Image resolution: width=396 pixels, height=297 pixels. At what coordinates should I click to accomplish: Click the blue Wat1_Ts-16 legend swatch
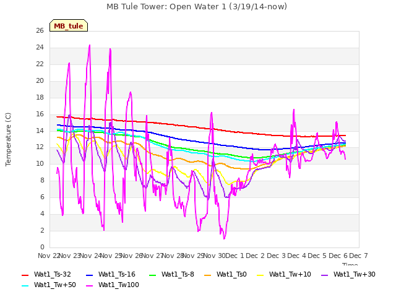pyautogui.click(x=90, y=275)
